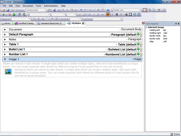Open the Preview Training Guide dropdown
This screenshot has width=181, height=136.
point(45,10)
